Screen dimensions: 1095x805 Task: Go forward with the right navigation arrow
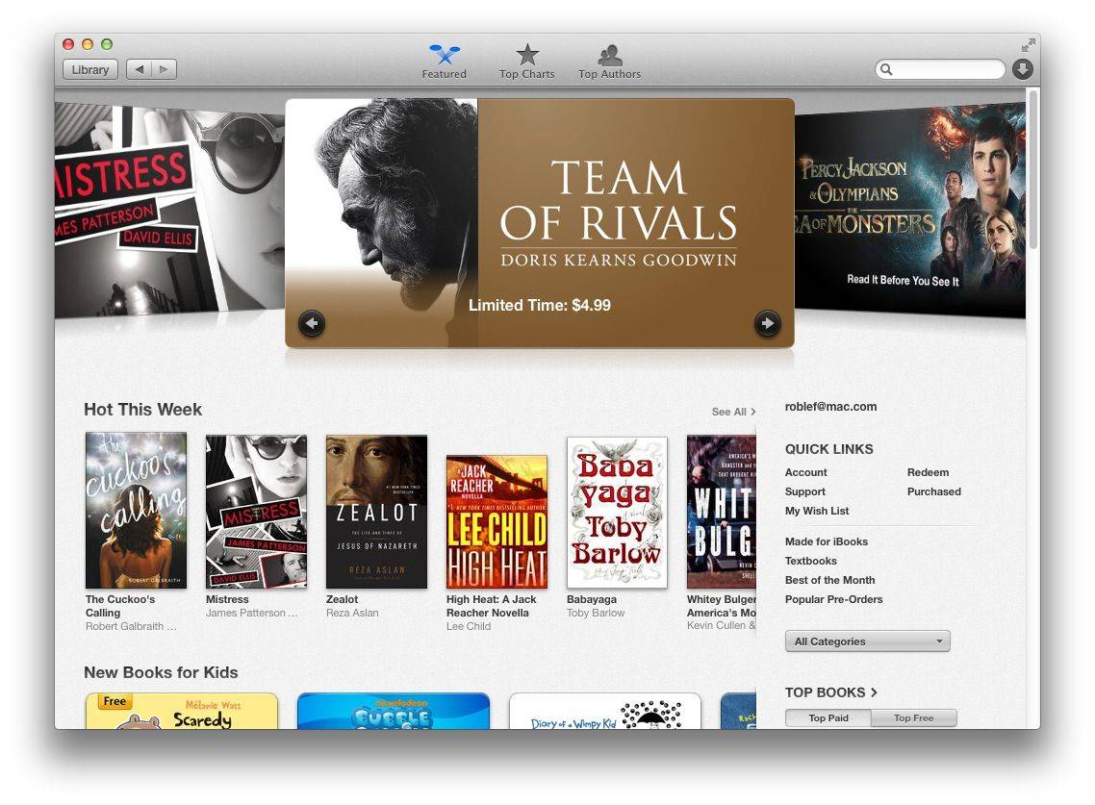(164, 69)
